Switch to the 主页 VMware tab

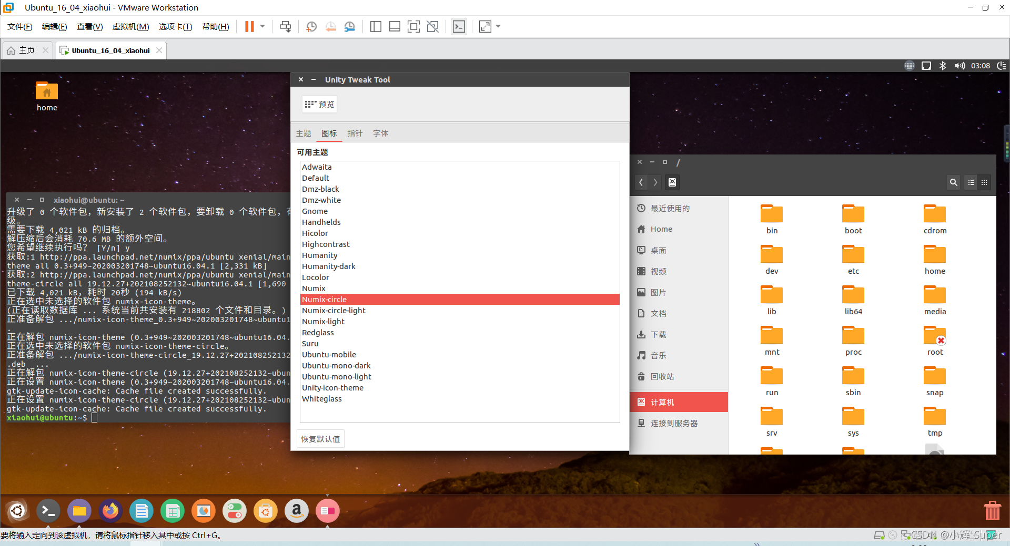point(27,50)
